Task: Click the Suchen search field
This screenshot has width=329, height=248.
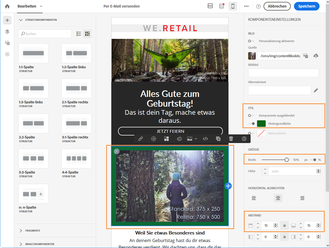Action: 45,34
